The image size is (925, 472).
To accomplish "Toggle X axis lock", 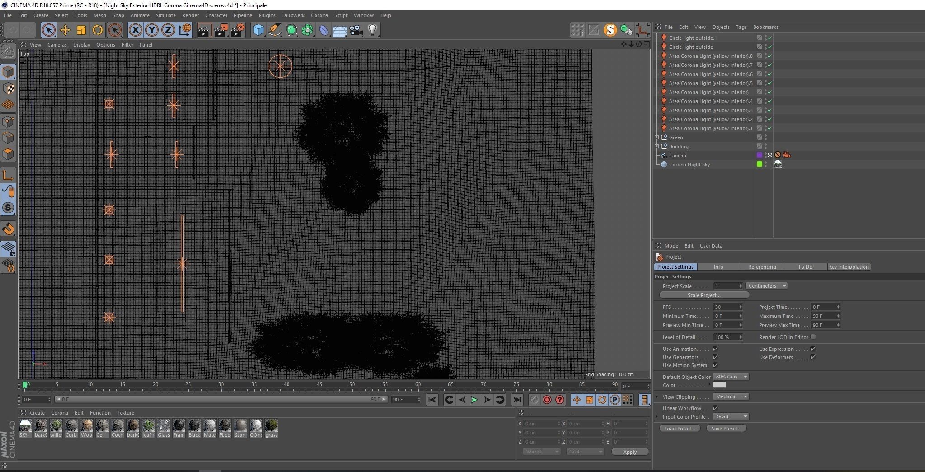I will (x=135, y=30).
